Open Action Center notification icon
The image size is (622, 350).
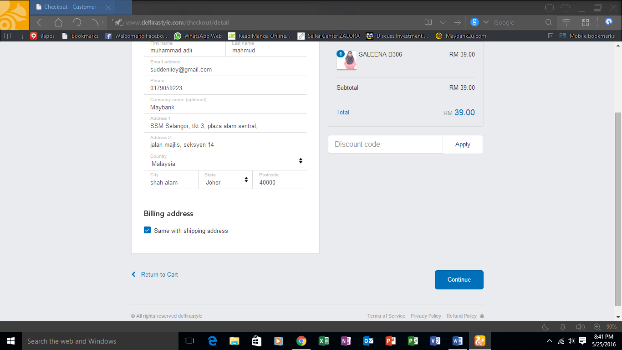582,341
